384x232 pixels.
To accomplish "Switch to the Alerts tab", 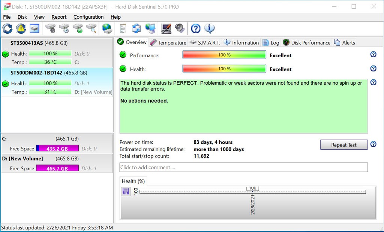I will click(x=345, y=43).
